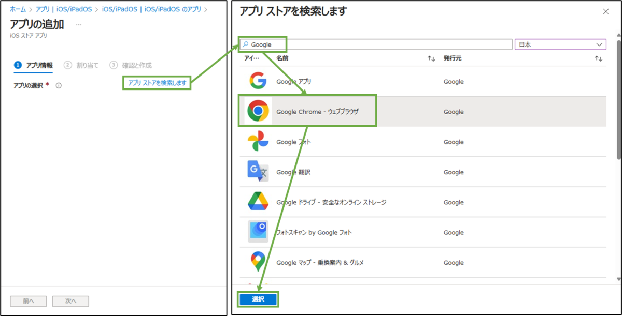Click the 発行元 column header
Screen dimensions: 622x316
tap(453, 58)
